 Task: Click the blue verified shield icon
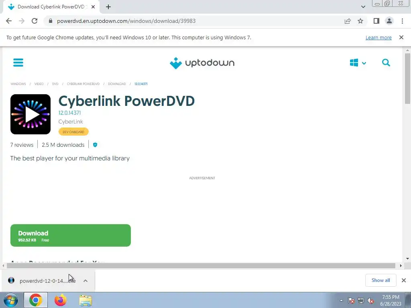[x=95, y=144]
